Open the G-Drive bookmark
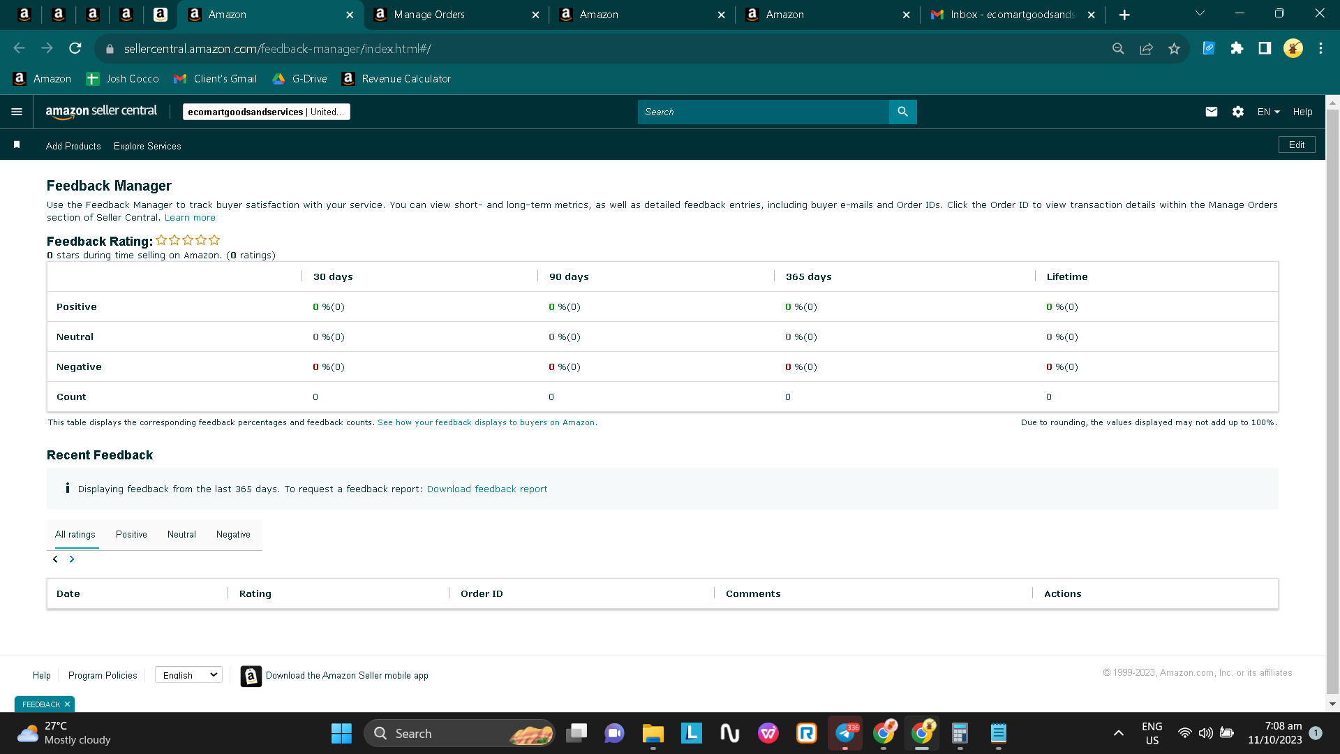Viewport: 1340px width, 754px height. point(300,79)
